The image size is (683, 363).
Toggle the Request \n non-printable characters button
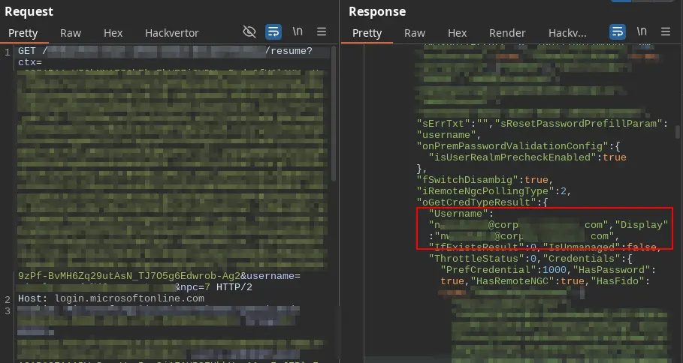(x=298, y=32)
